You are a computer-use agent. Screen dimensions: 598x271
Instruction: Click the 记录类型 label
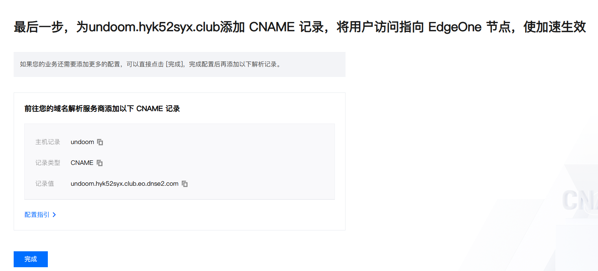point(48,163)
